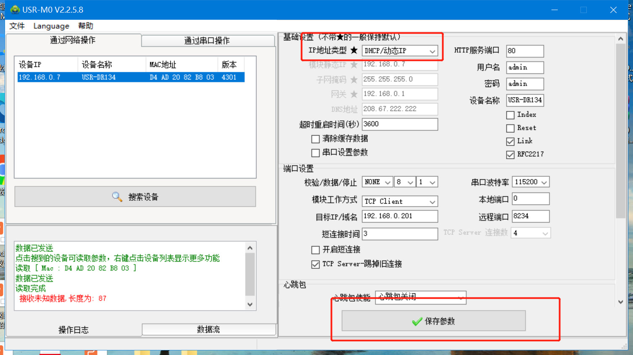Click the settings panel scroll-down arrow

pos(621,302)
